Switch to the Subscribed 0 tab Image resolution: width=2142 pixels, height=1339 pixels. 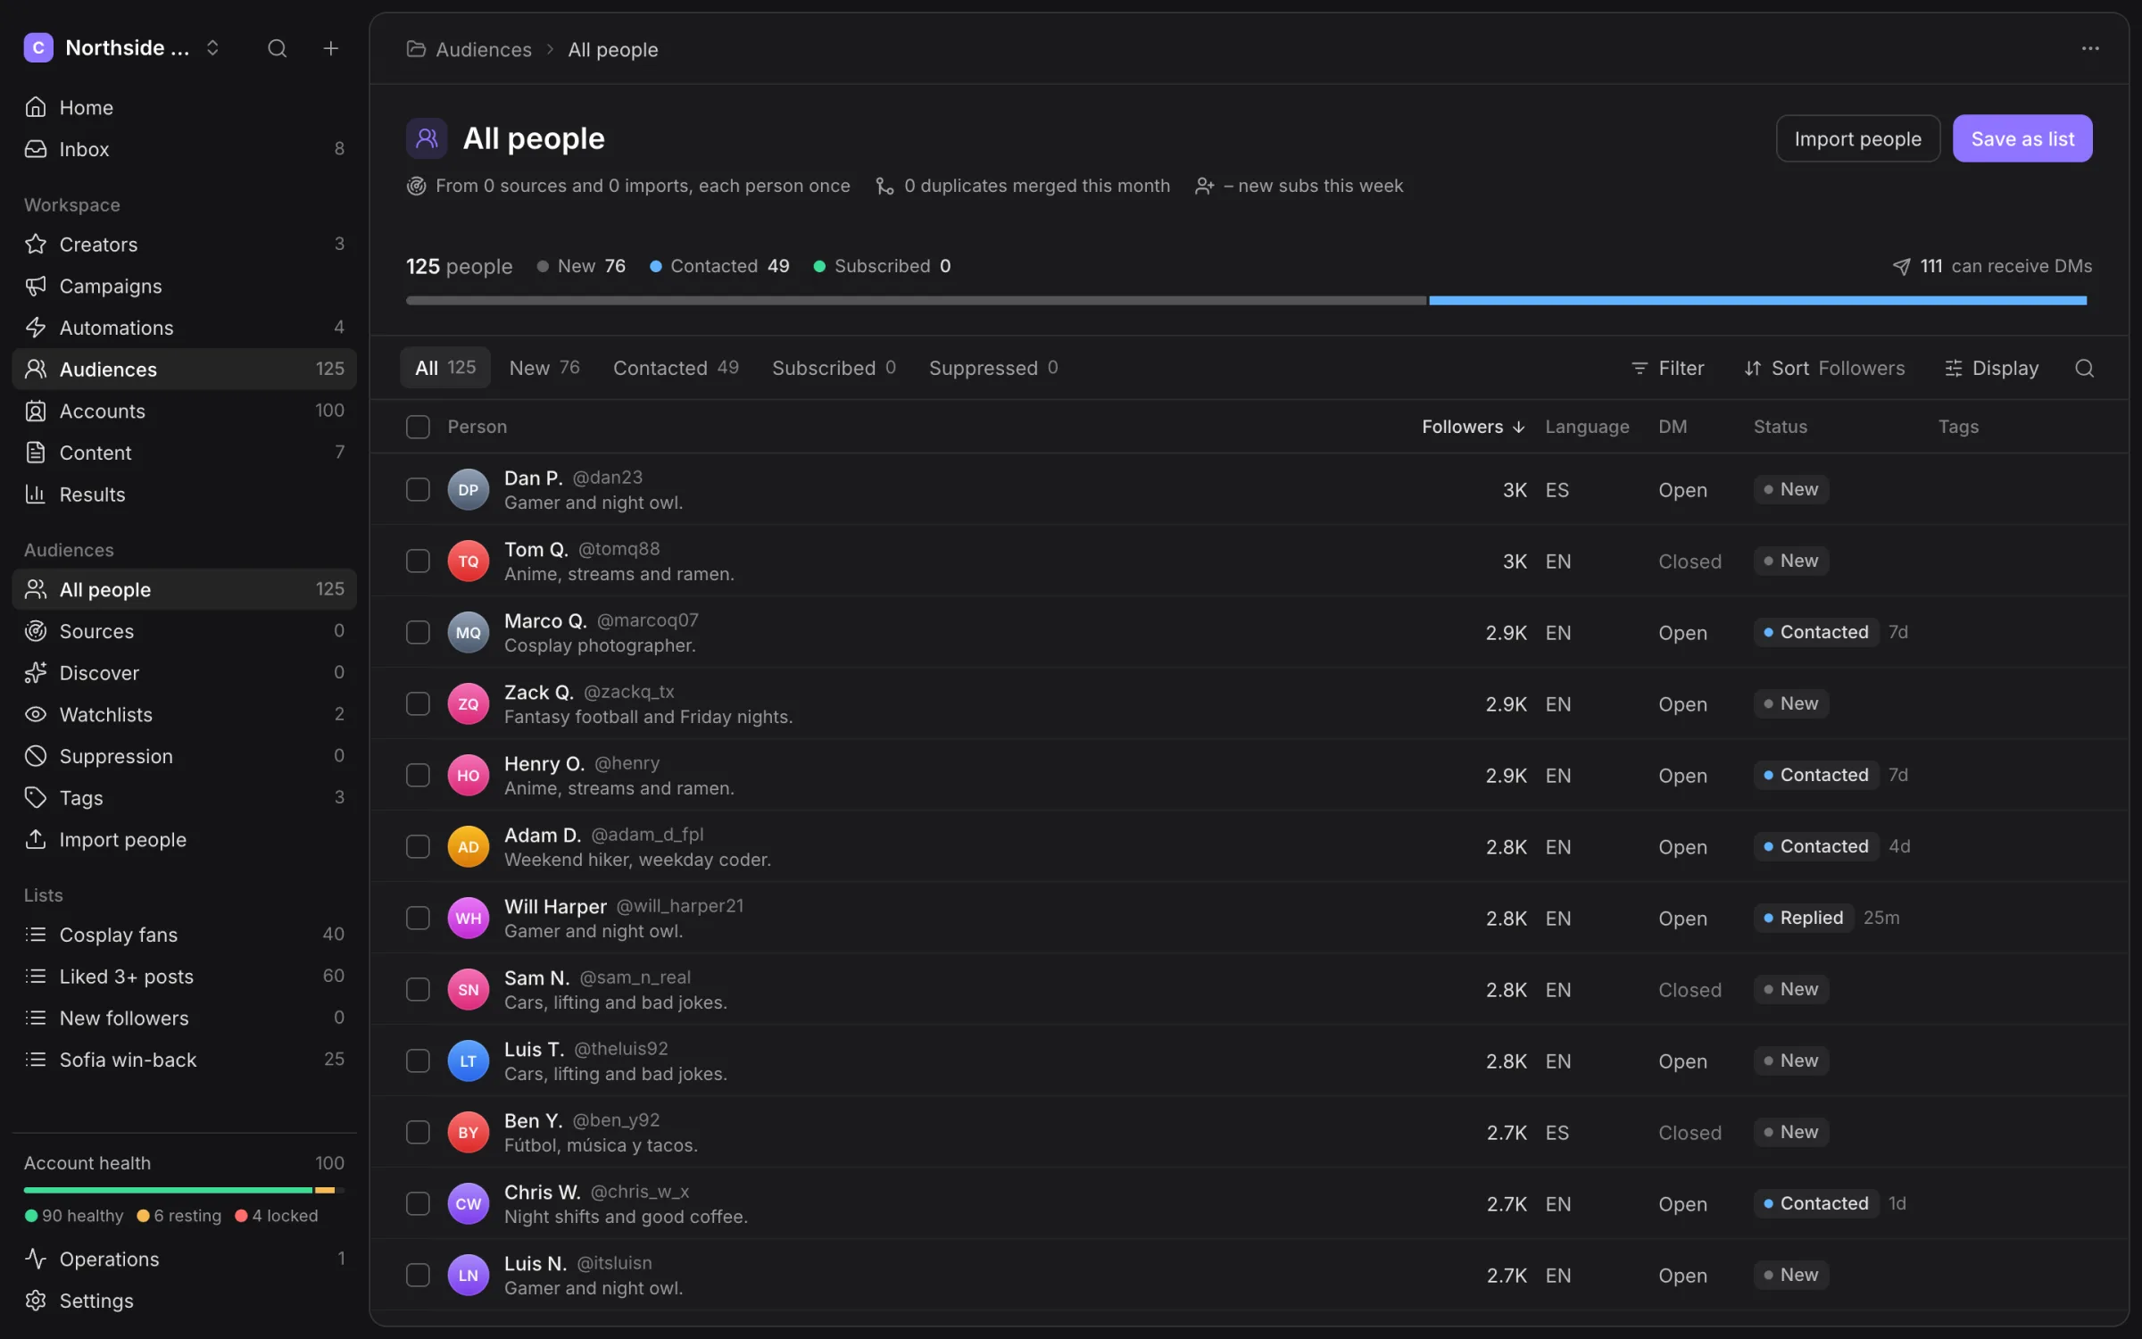coord(834,368)
